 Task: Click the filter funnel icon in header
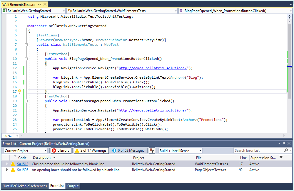(281, 158)
